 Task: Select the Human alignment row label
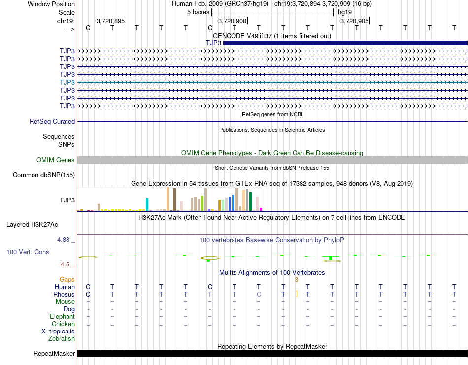click(x=65, y=287)
